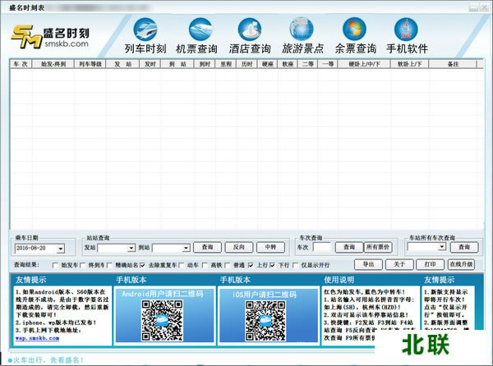Click the 在线升级 online upgrade button
Image resolution: width=493 pixels, height=366 pixels.
tap(461, 264)
